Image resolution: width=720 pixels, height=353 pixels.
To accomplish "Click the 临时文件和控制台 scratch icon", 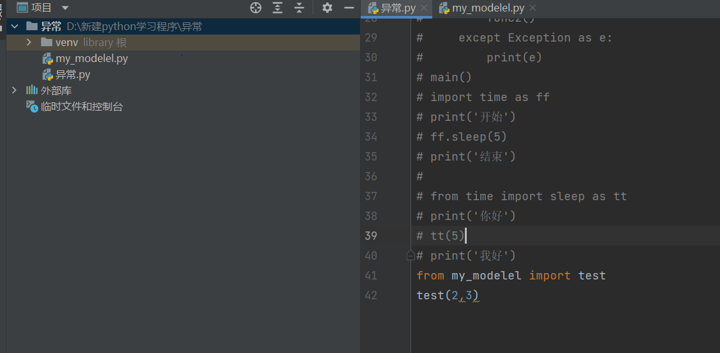I will point(32,107).
